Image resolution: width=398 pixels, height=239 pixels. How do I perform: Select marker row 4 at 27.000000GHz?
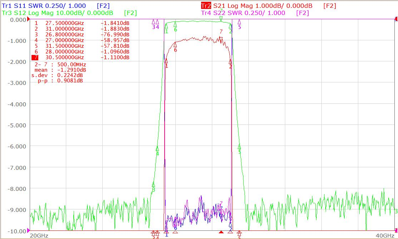pos(82,40)
